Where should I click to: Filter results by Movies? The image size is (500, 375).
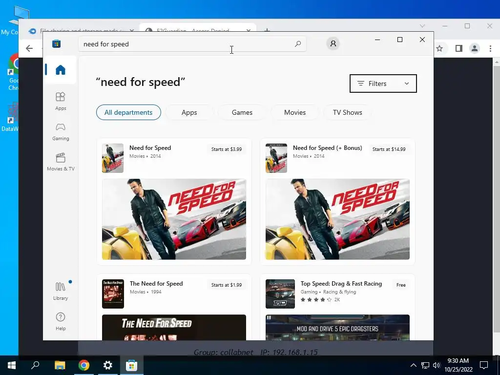[x=295, y=112]
